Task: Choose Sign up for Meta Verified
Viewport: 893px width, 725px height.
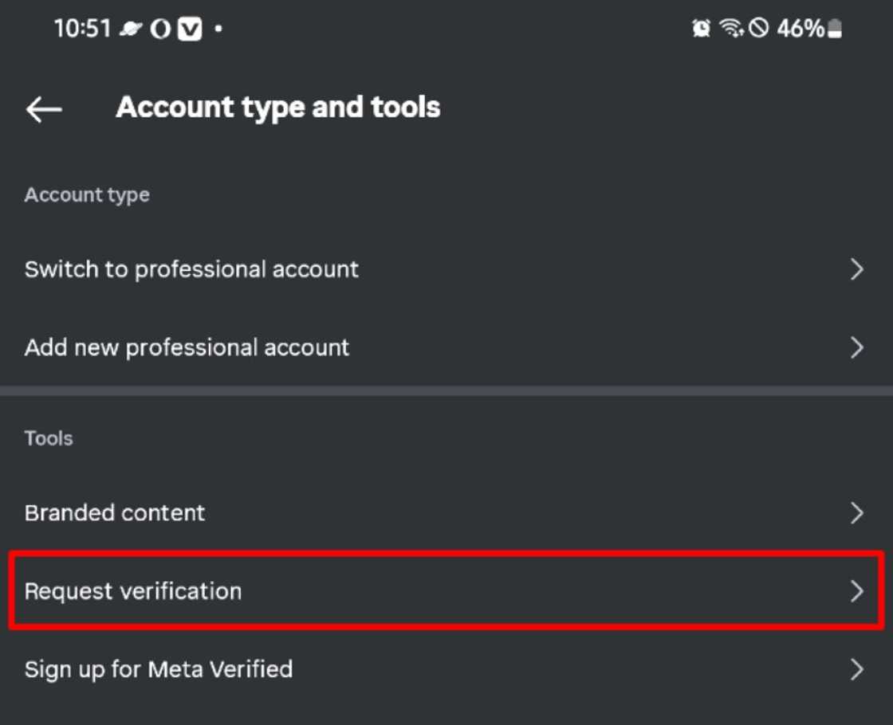Action: pyautogui.click(x=159, y=668)
